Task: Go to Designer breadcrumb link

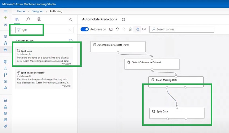Action: [37, 11]
